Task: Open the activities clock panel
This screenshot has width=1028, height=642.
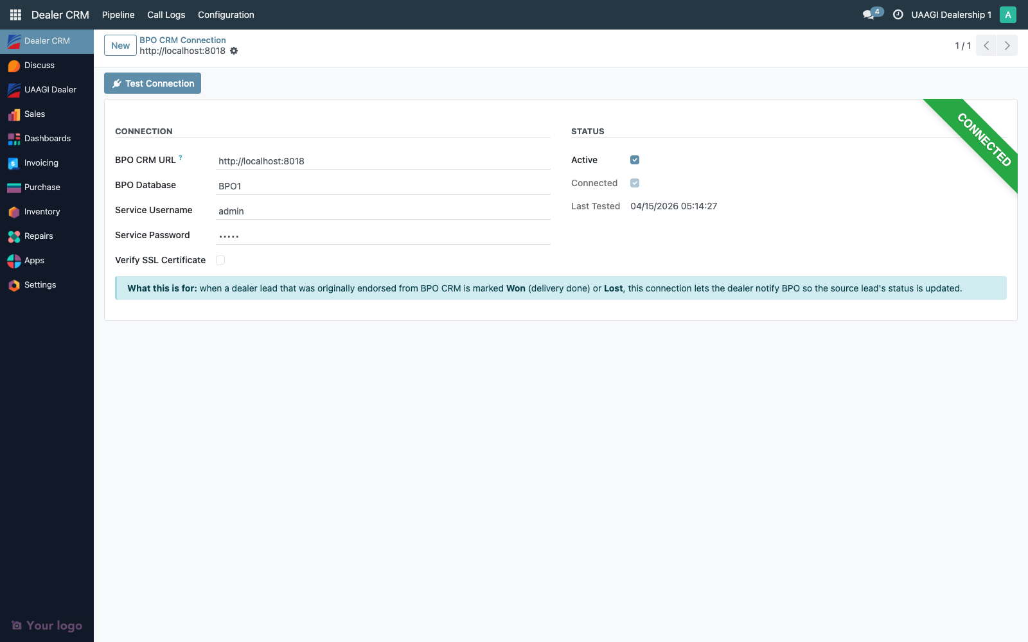Action: pos(898,14)
